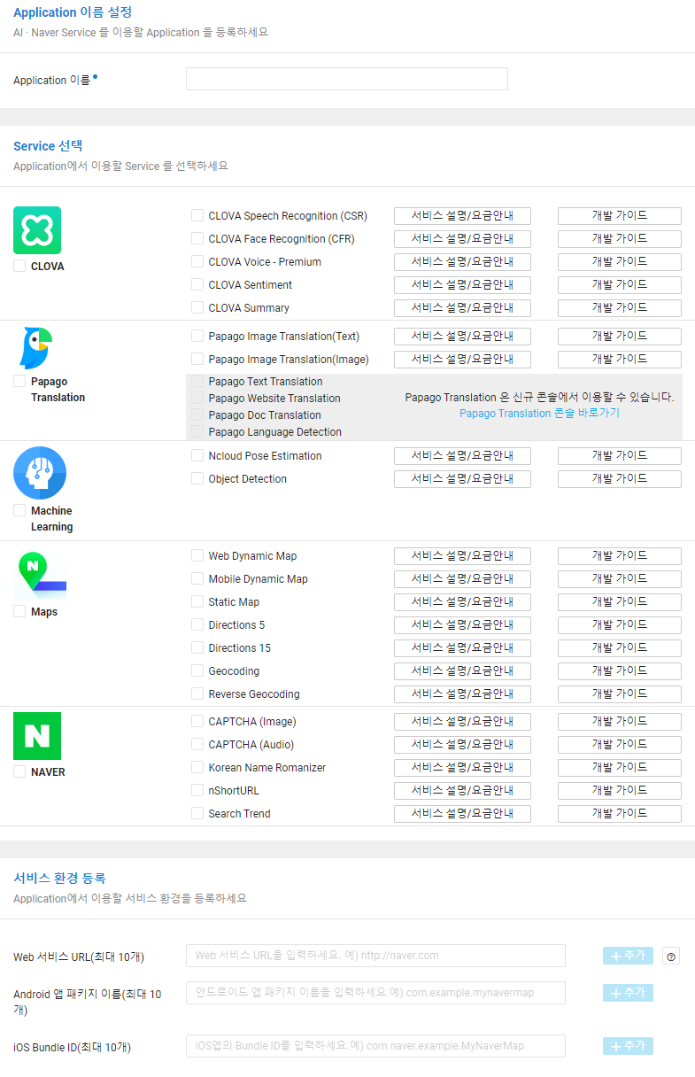Open 서비스 설명/요금안내 for CLOVA Speech Recognition
The image size is (695, 1077).
pos(462,215)
